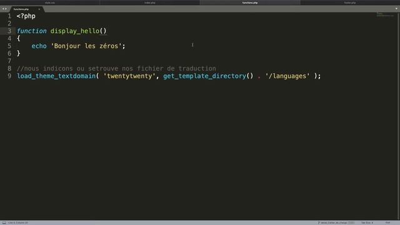Click the display_hello function name
The image size is (400, 225).
pos(75,31)
